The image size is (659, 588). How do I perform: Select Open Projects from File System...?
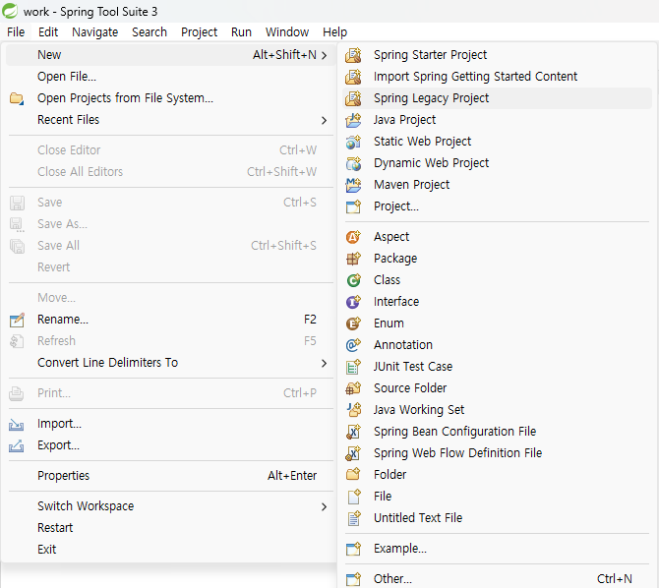point(170,98)
